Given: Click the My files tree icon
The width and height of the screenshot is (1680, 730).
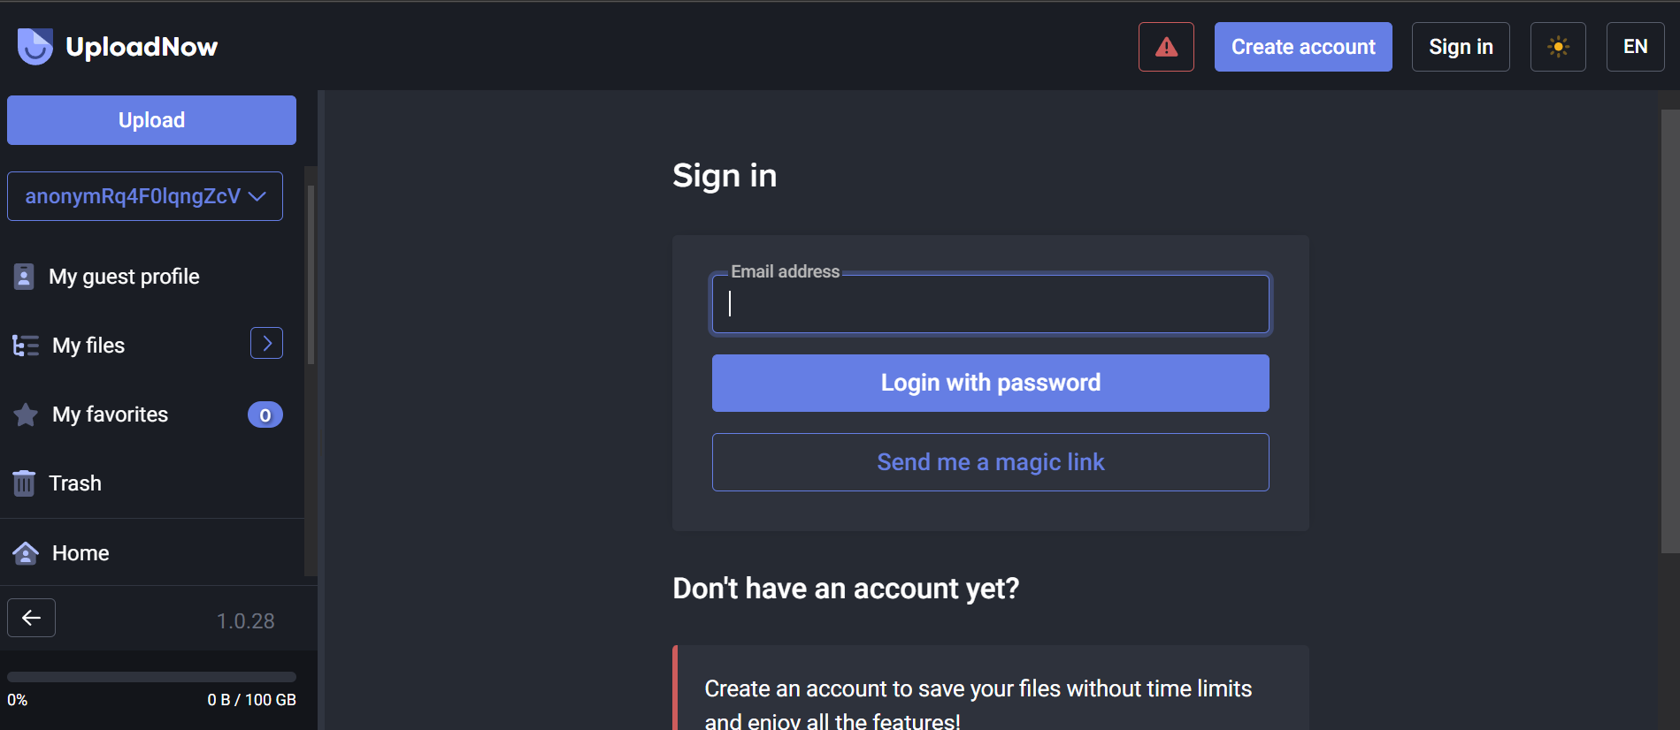Looking at the screenshot, I should 26,346.
